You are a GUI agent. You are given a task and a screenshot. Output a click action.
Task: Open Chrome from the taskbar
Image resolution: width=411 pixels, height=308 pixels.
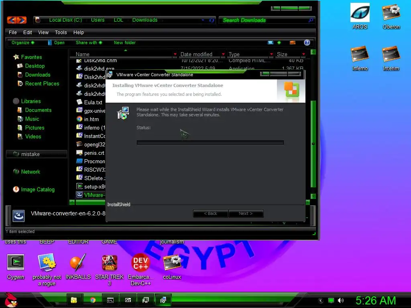93,300
